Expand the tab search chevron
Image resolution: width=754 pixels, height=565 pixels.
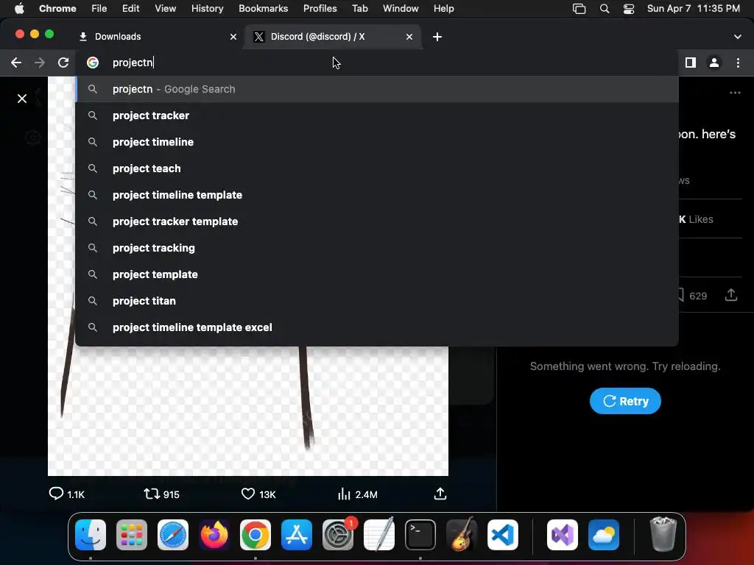click(x=737, y=37)
